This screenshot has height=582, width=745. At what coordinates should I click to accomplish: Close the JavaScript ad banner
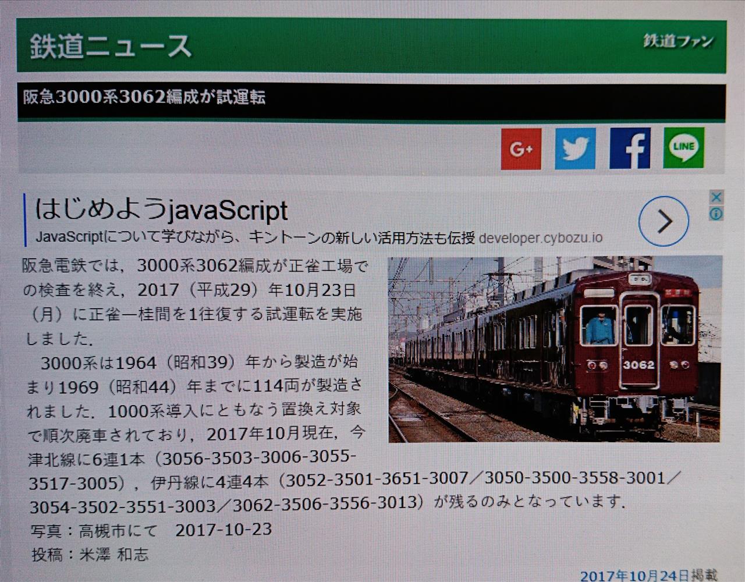coord(716,197)
